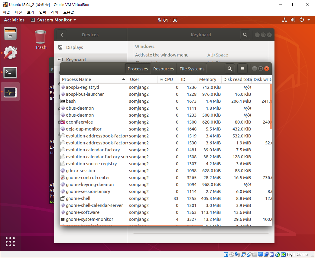Click VirtualBox audio status icon
This screenshot has height=258, width=315.
(x=237, y=255)
